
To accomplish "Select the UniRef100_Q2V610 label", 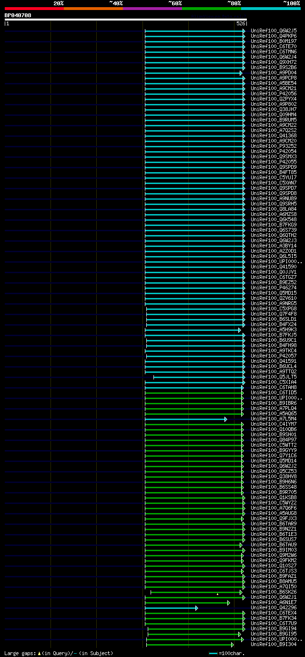I will pos(274,298).
